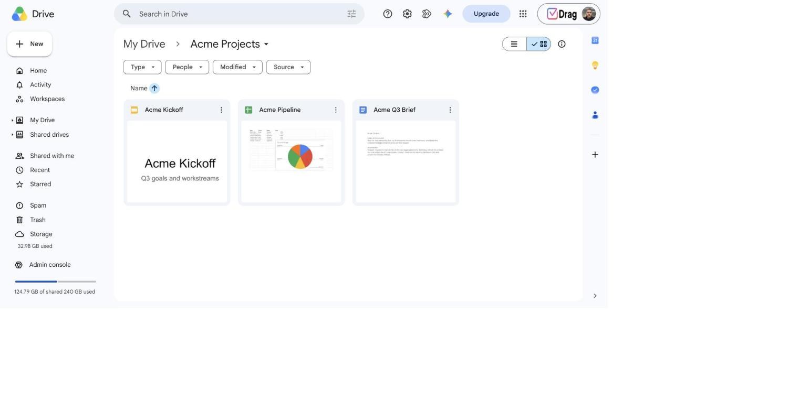Select the Acme Pipeline spreadsheet thumbnail
The image size is (810, 411).
pyautogui.click(x=292, y=161)
